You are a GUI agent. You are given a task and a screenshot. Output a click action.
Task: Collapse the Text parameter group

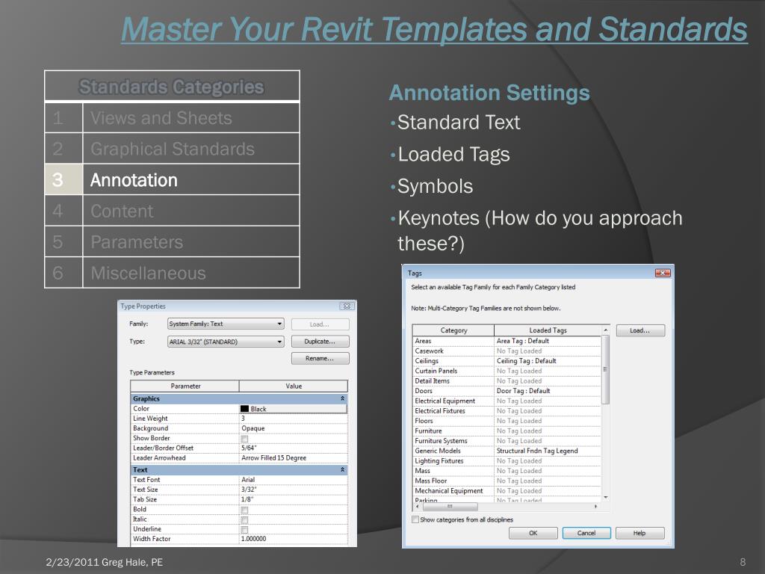342,469
